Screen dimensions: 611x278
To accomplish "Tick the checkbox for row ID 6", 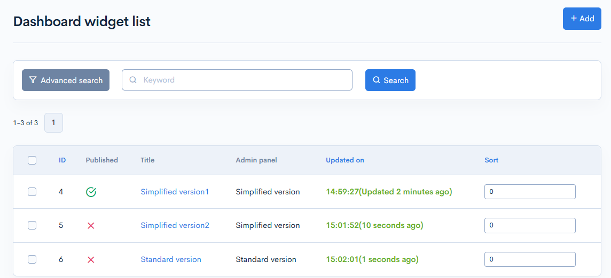I will point(32,259).
